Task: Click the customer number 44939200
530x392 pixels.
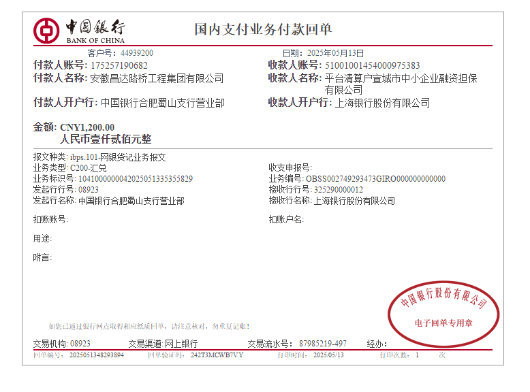Action: pyautogui.click(x=137, y=53)
